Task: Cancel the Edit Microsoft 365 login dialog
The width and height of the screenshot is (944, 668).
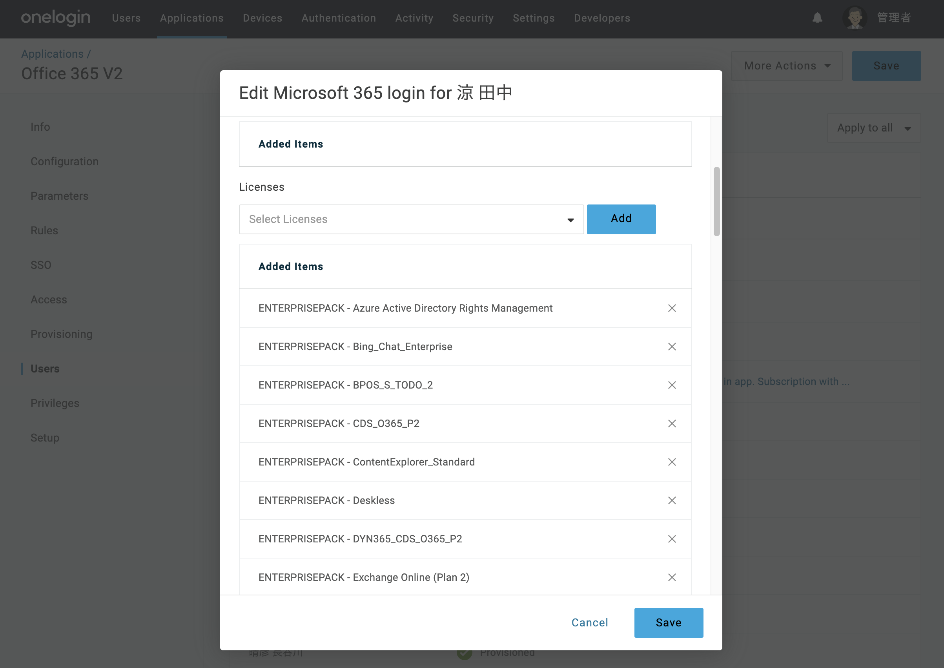Action: 590,623
